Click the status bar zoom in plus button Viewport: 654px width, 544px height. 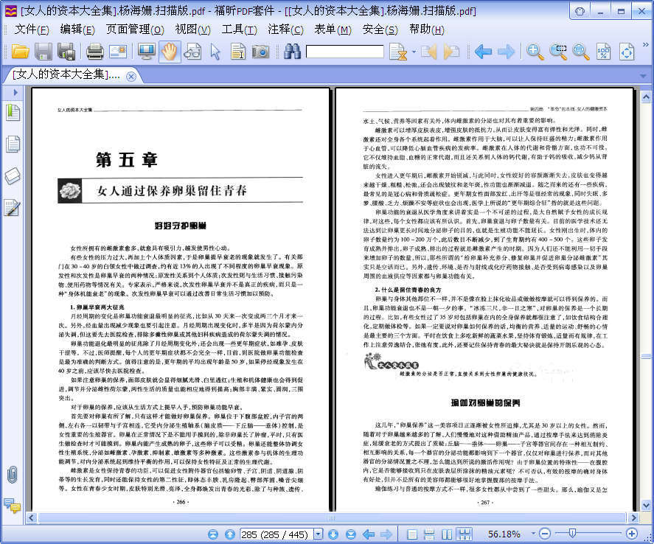(x=632, y=534)
